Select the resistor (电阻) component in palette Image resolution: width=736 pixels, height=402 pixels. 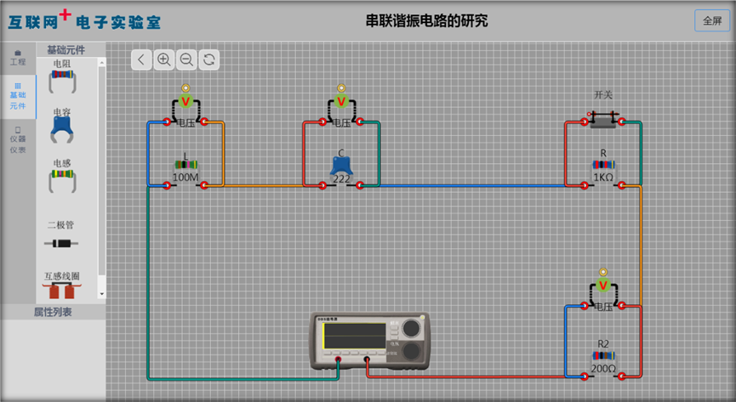click(x=63, y=79)
